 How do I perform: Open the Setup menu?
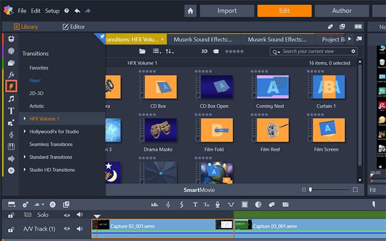[52, 11]
